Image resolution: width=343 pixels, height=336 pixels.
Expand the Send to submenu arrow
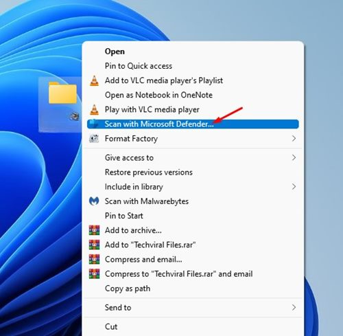click(294, 307)
